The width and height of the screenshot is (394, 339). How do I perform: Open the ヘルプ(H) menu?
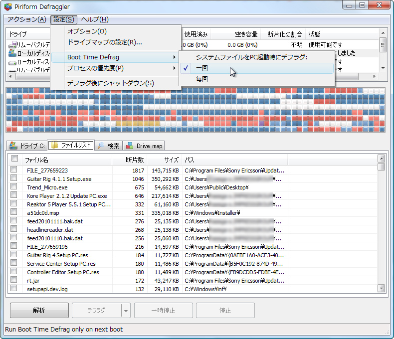[x=95, y=19]
